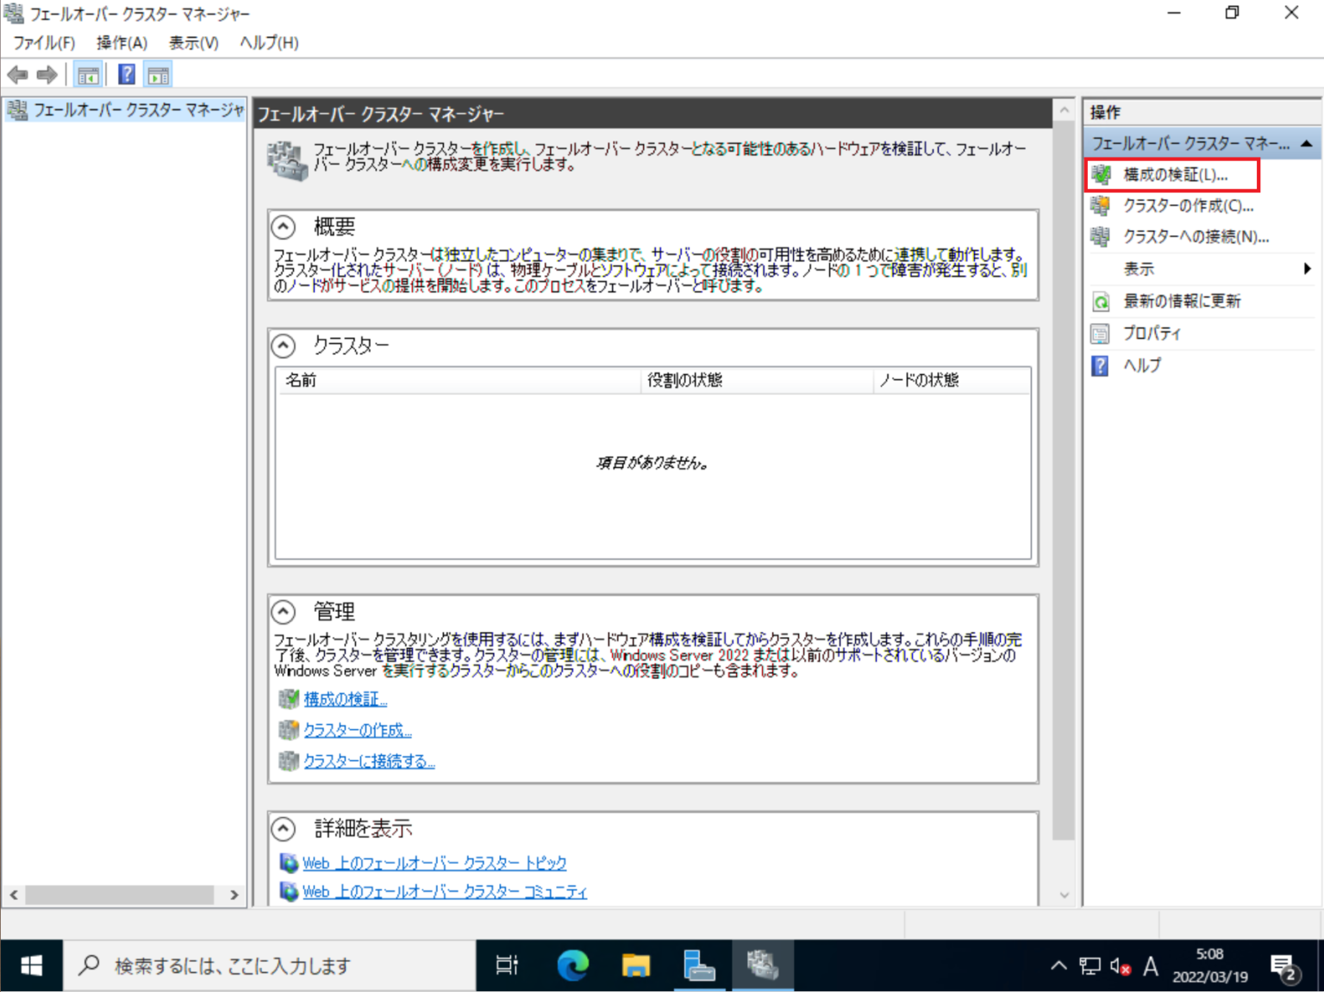Collapse the クラスター section
Viewport: 1324px width, 992px height.
[284, 346]
